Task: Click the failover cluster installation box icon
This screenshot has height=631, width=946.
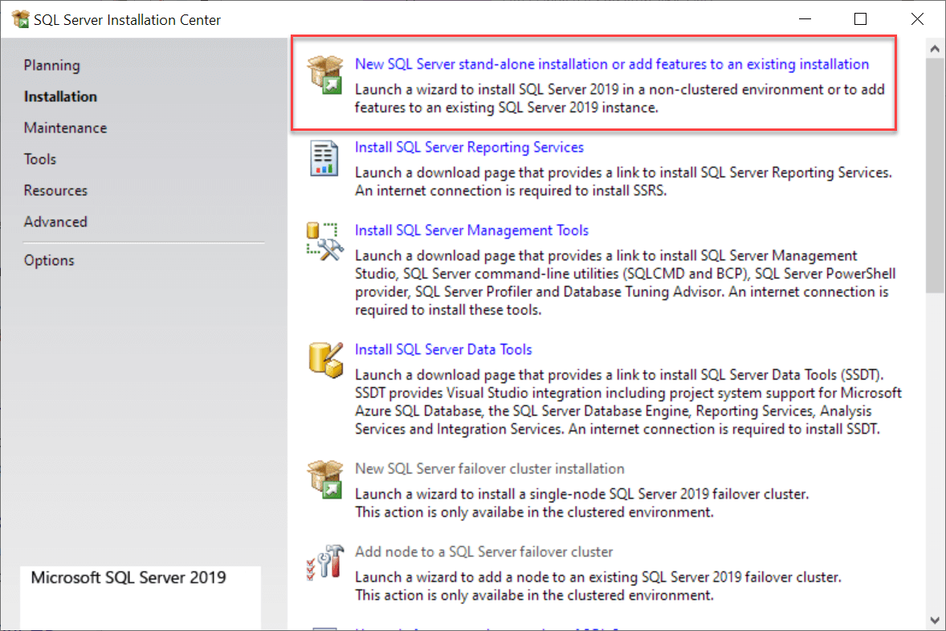Action: pos(325,479)
